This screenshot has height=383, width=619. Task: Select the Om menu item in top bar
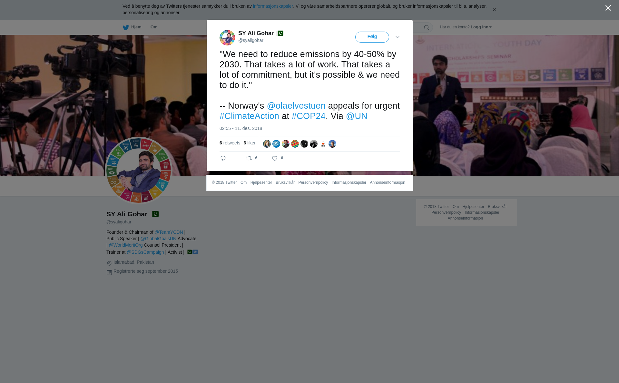click(154, 27)
